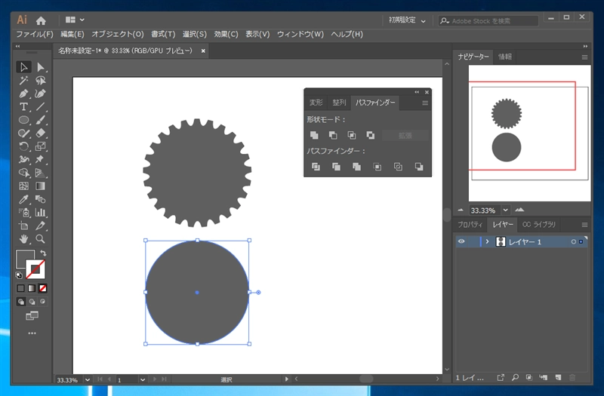Click the Exclude shape mode icon

point(371,135)
